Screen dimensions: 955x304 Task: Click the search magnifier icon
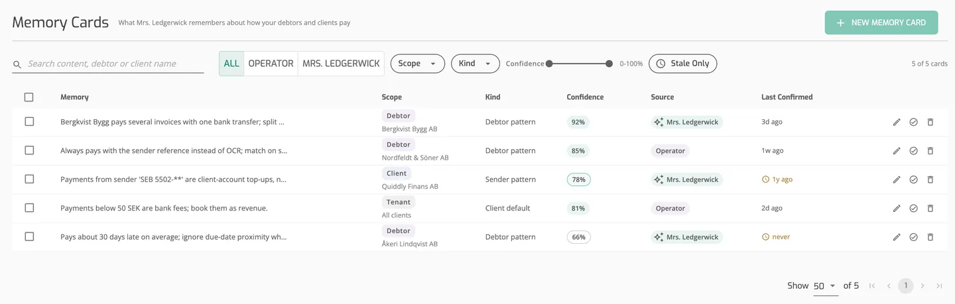tap(17, 65)
